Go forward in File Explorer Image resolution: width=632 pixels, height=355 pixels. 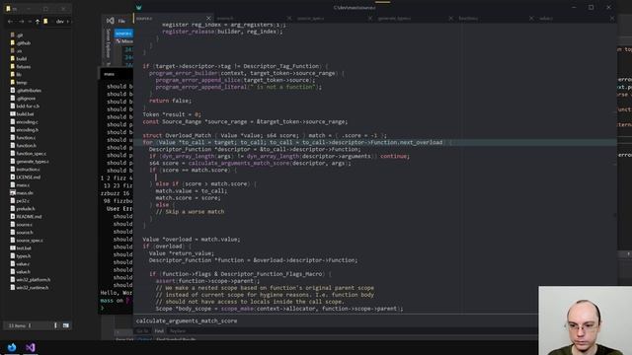click(22, 22)
